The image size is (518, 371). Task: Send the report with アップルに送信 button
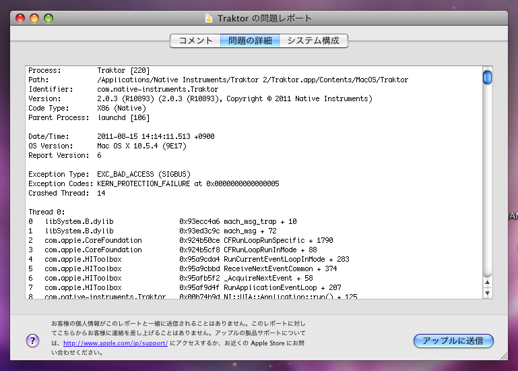point(453,341)
